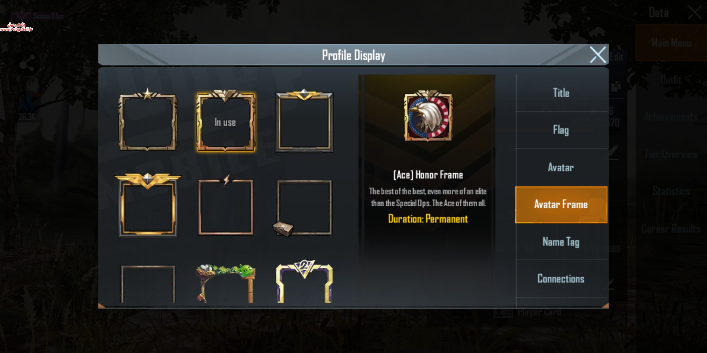The image size is (707, 353).
Task: Go to the Name Tag tab
Action: (561, 242)
